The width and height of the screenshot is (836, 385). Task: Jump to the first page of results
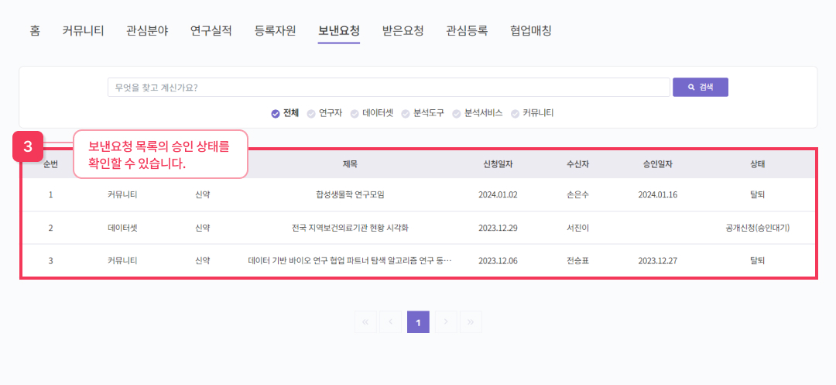click(365, 322)
